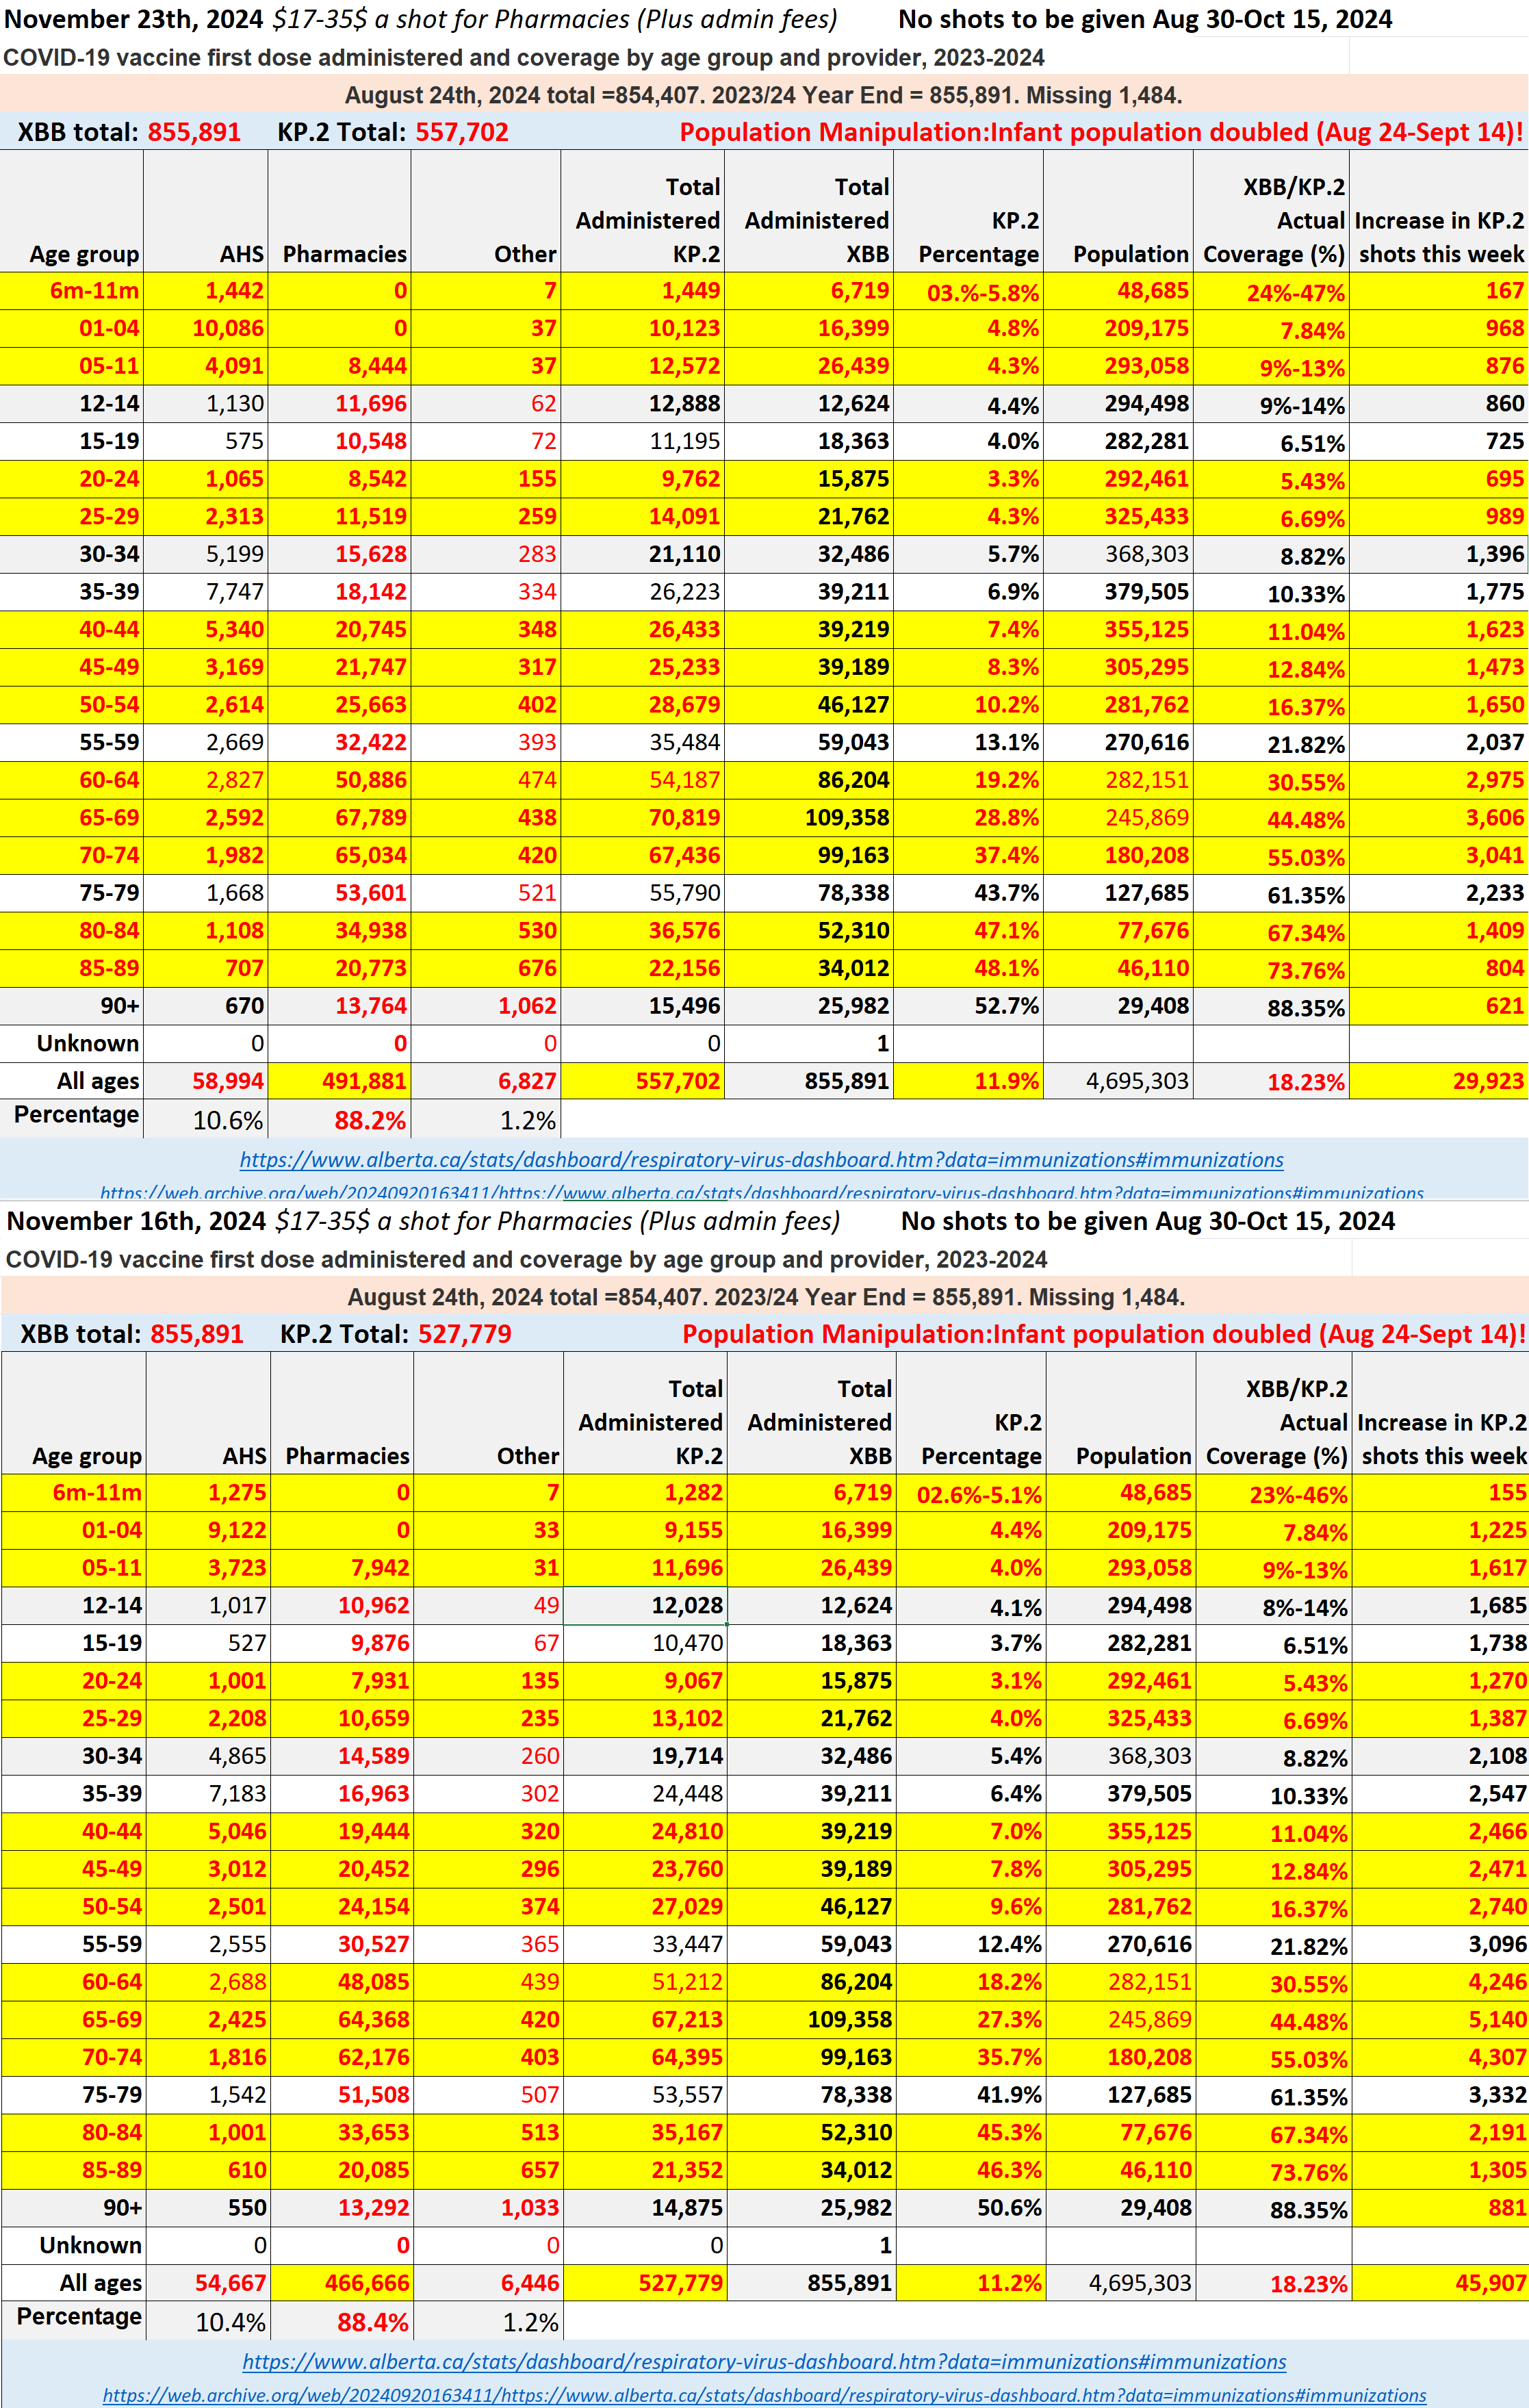Image resolution: width=1529 pixels, height=2408 pixels.
Task: Click KP.2 value 53,557
Action: [646, 2095]
